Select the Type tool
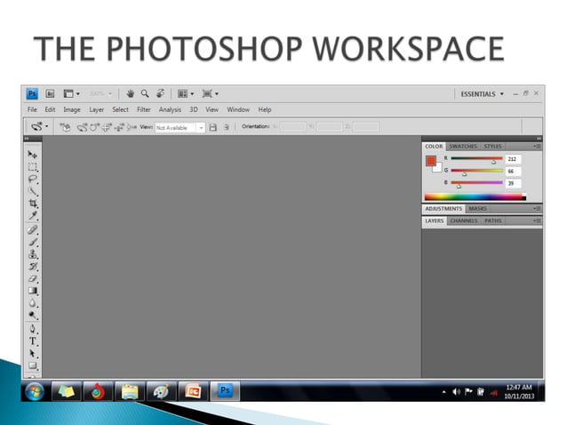Viewport: 567px width, 425px height. click(x=33, y=341)
